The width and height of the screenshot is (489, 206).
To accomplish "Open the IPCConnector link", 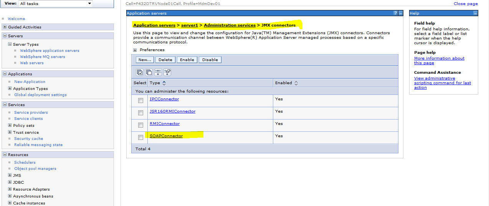I will coord(164,99).
